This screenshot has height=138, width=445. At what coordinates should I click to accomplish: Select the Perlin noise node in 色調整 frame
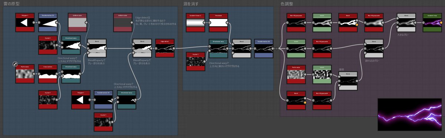click(296, 74)
